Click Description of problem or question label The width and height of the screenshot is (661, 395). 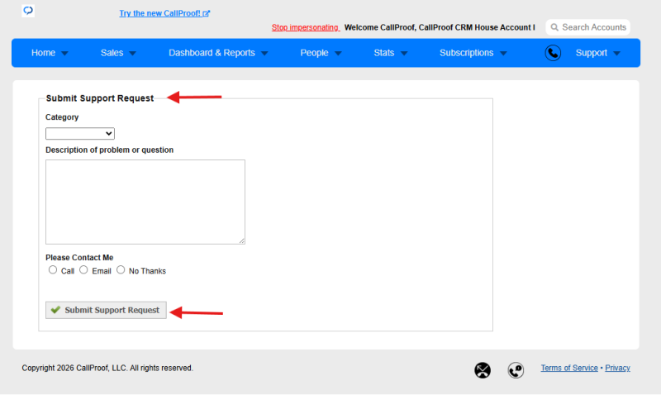point(109,150)
